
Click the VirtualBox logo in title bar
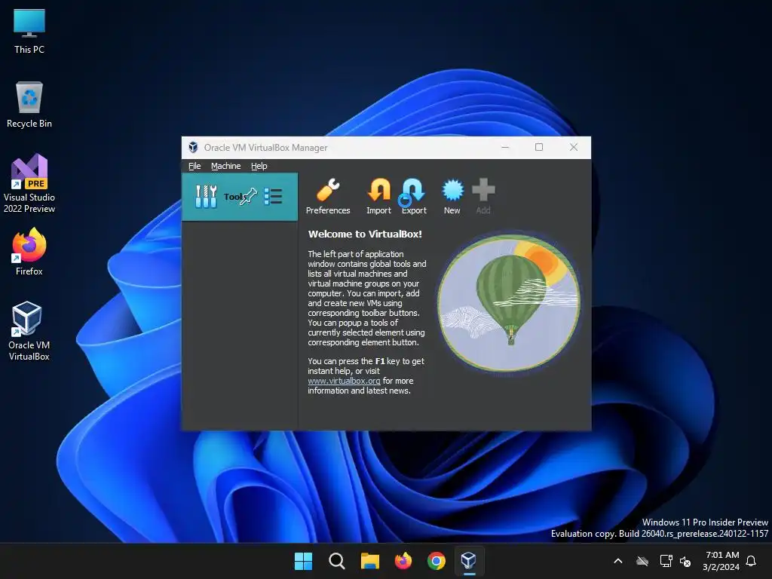point(193,147)
